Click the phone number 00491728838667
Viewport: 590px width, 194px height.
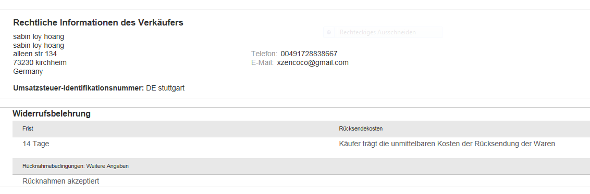pyautogui.click(x=309, y=54)
